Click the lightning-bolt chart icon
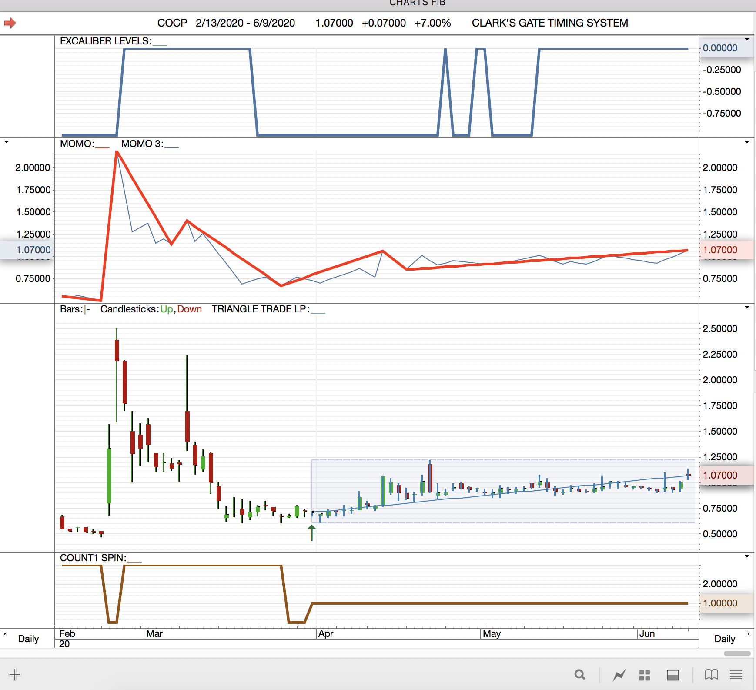Image resolution: width=756 pixels, height=690 pixels. pos(619,675)
